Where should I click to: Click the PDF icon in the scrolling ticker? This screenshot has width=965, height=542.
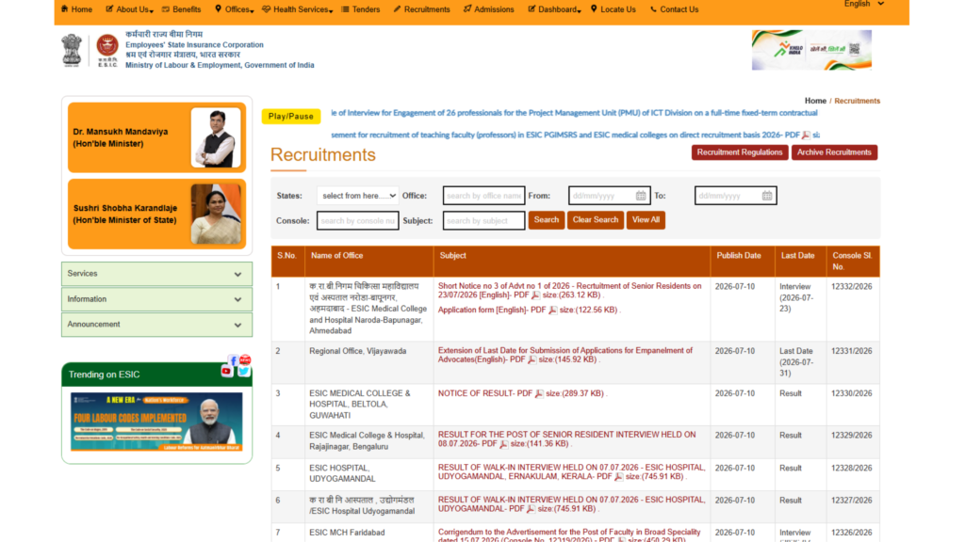[806, 135]
